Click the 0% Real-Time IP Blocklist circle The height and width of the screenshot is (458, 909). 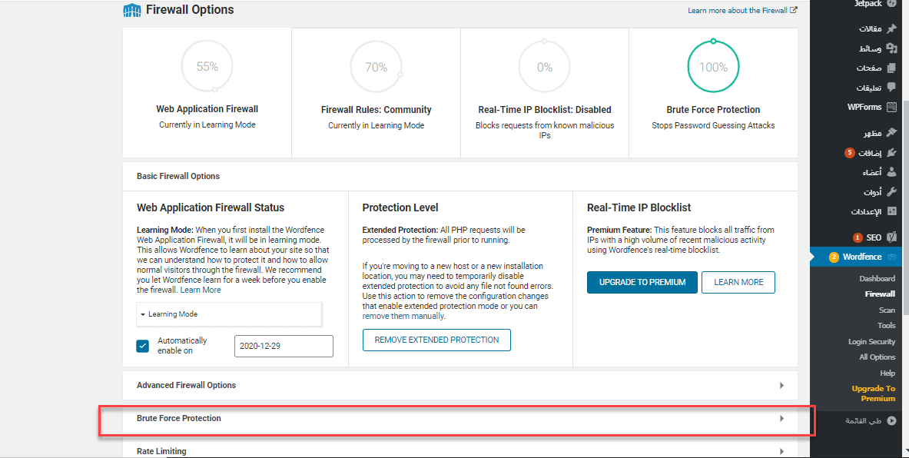pos(544,68)
